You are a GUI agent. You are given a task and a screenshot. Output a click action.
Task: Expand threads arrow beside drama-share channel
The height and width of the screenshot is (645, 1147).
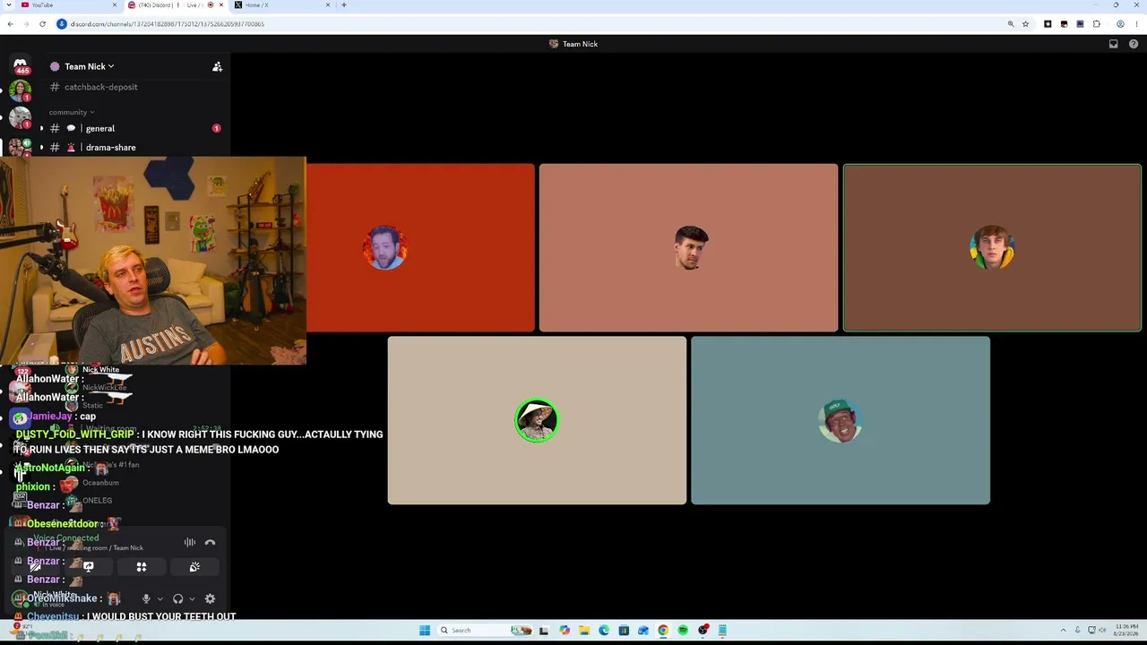tap(41, 147)
